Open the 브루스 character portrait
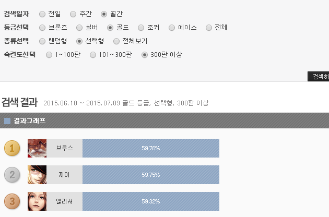Viewport: 329px width, 217px height. point(37,148)
